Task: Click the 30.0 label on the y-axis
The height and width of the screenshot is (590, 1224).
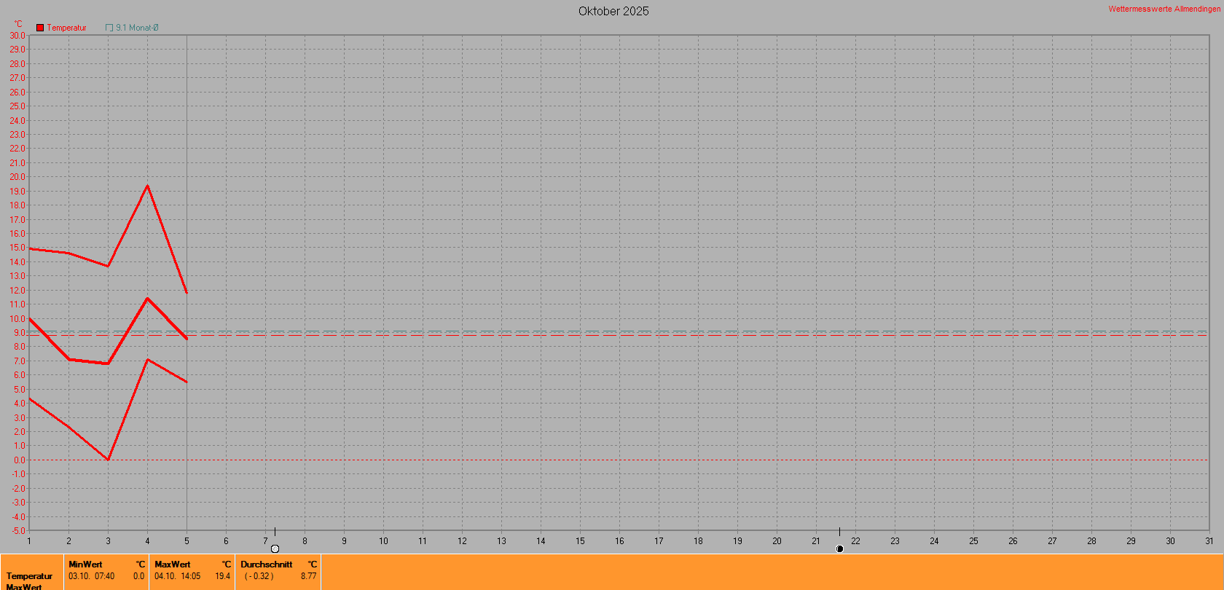Action: pyautogui.click(x=17, y=36)
